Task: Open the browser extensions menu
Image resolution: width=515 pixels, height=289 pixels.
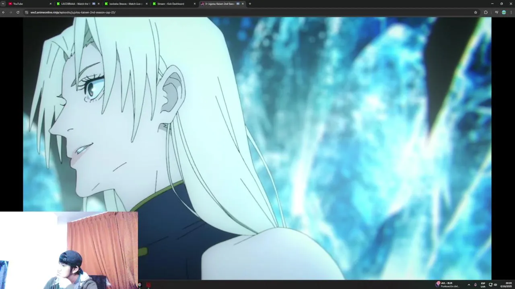Action: coord(486,12)
